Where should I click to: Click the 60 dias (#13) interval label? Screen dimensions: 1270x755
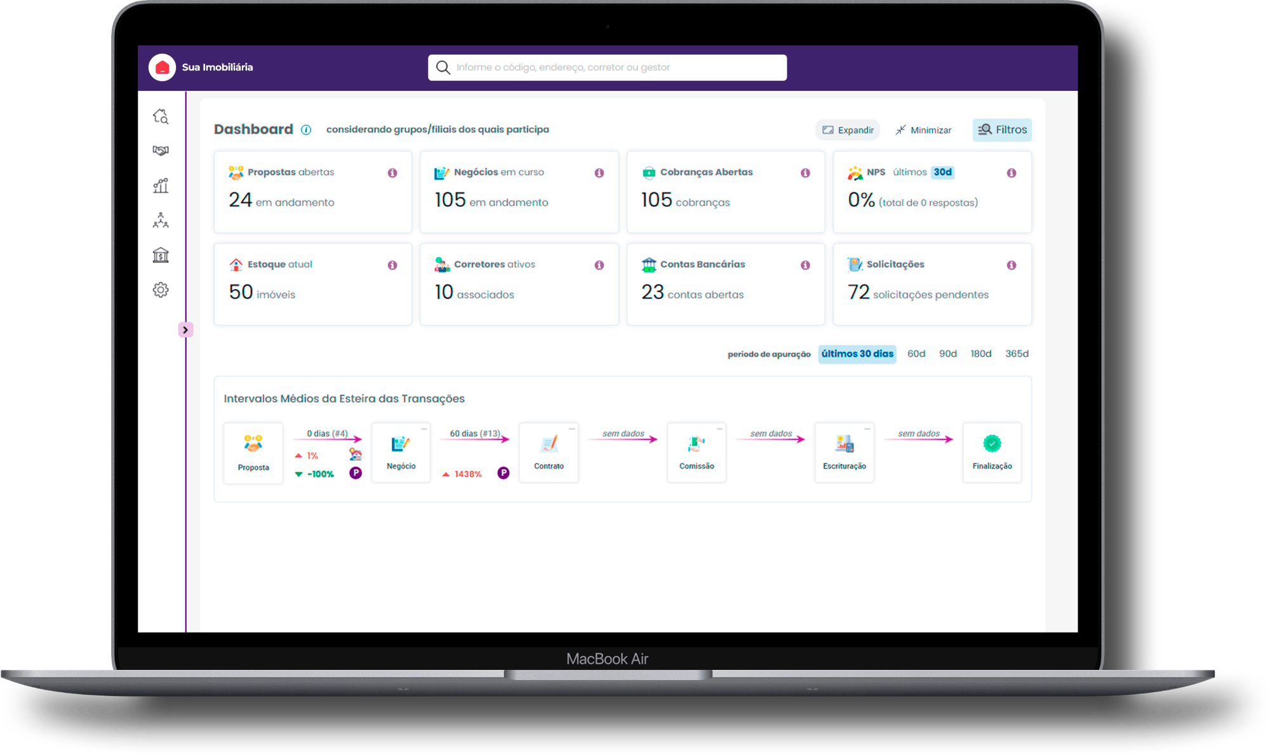coord(475,434)
